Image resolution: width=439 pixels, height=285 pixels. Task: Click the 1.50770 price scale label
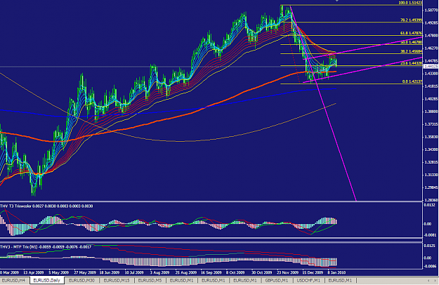[x=431, y=10]
